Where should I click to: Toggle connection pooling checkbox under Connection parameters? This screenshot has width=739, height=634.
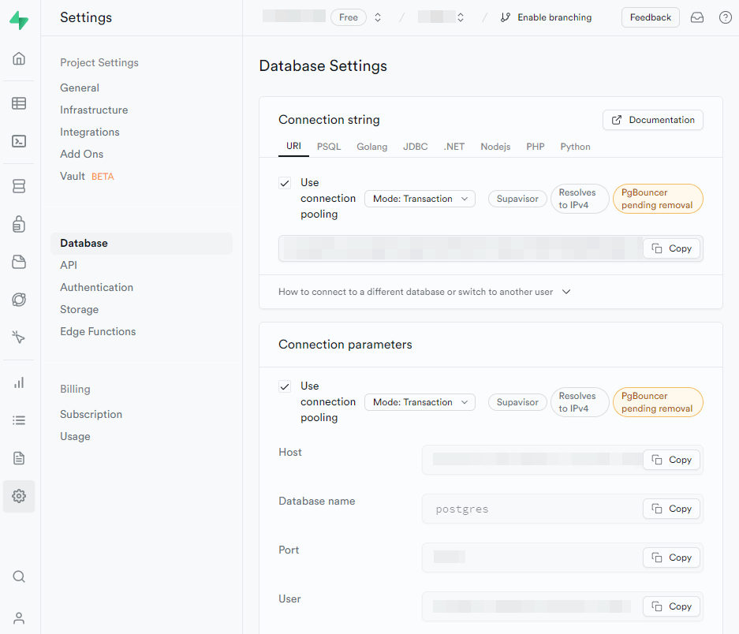pyautogui.click(x=285, y=386)
